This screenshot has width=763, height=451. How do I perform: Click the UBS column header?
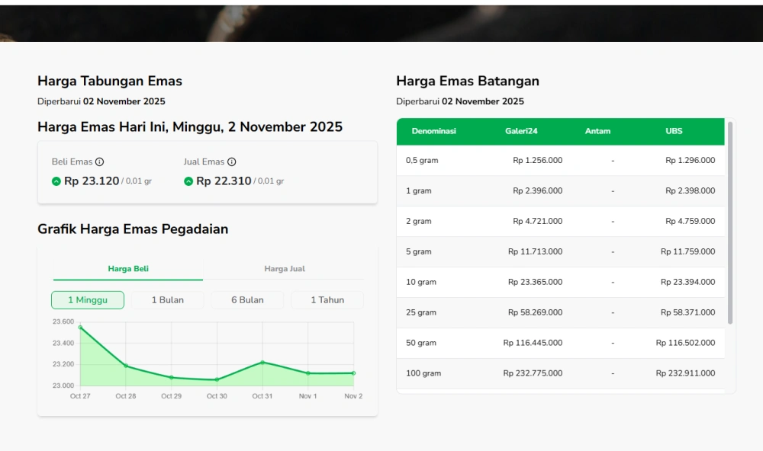tap(674, 131)
